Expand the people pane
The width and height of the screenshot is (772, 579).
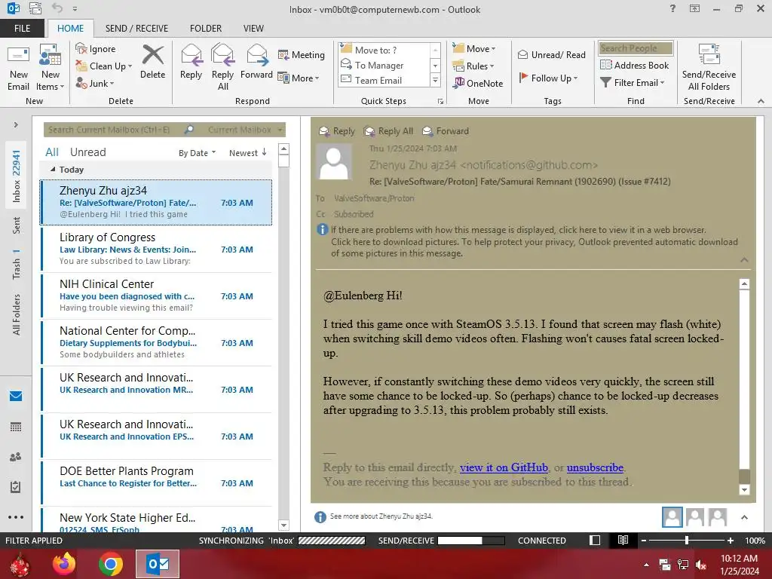pos(744,517)
